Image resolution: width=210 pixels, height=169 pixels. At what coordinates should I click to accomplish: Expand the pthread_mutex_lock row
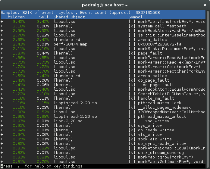[x=2, y=103]
